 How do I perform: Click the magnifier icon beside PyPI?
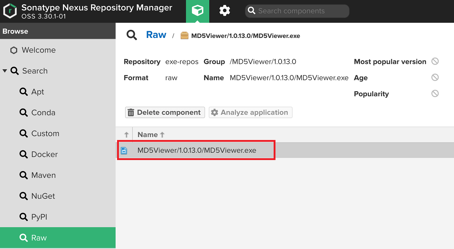coord(23,217)
